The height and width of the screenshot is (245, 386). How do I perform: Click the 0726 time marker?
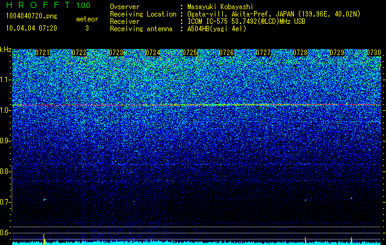tap(226, 53)
